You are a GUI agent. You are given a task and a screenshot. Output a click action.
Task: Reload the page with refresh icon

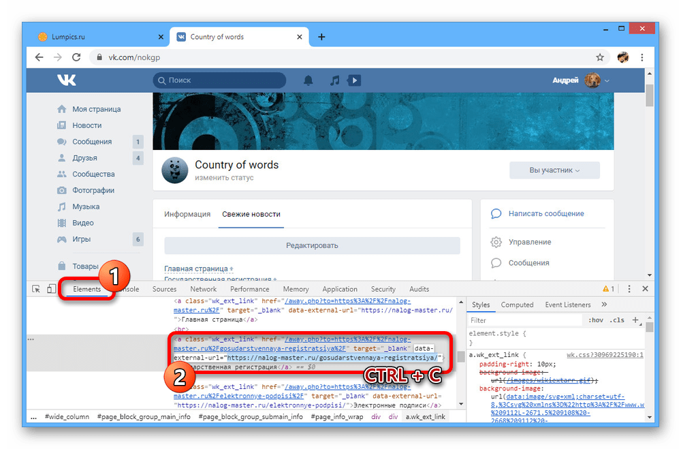point(76,57)
